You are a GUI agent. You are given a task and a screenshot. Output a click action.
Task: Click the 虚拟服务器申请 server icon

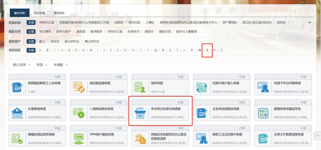[x=78, y=87]
